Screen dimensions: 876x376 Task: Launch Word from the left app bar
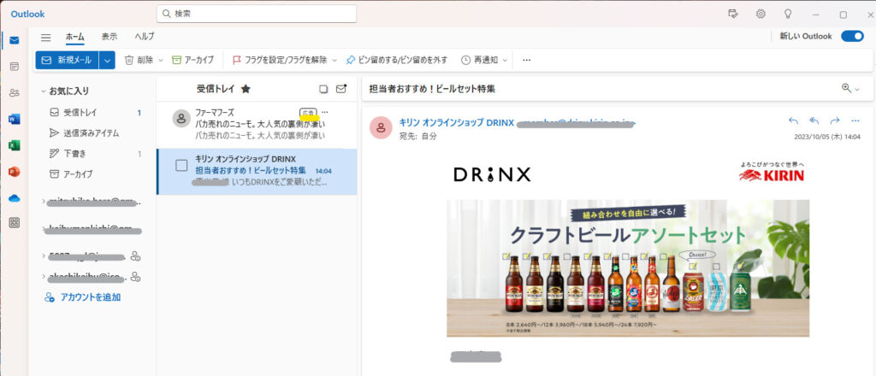[14, 119]
